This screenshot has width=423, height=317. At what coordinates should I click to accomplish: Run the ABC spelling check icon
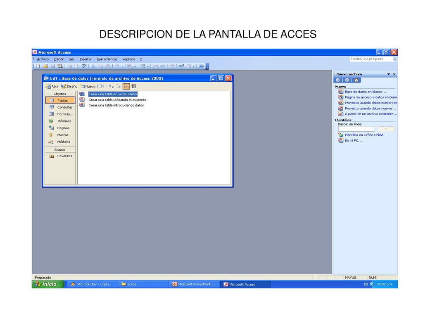pos(84,66)
